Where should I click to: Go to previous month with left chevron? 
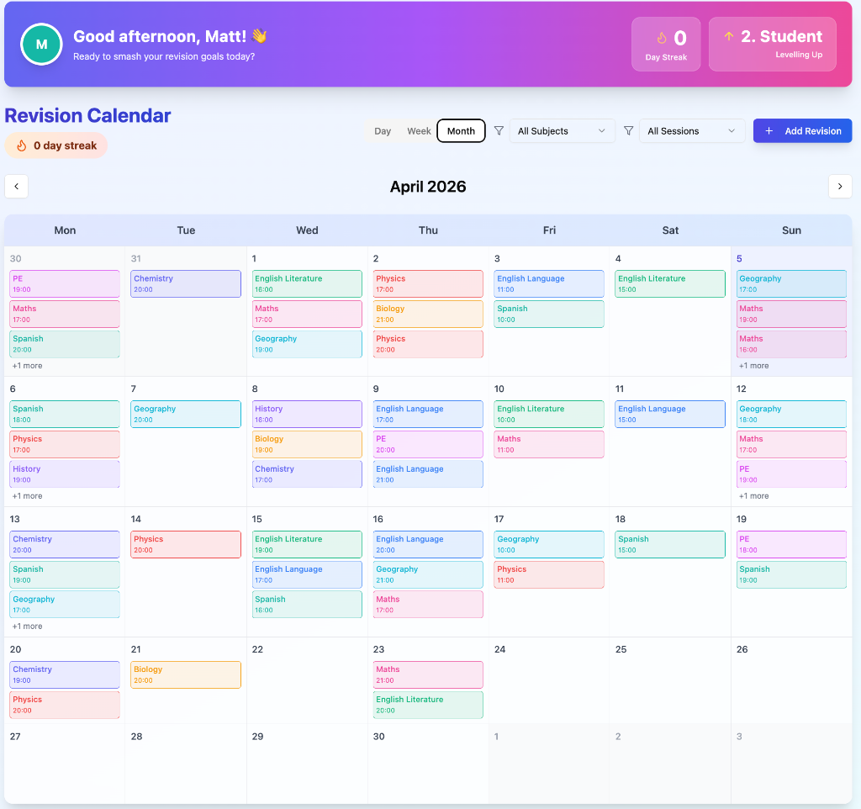pos(17,186)
